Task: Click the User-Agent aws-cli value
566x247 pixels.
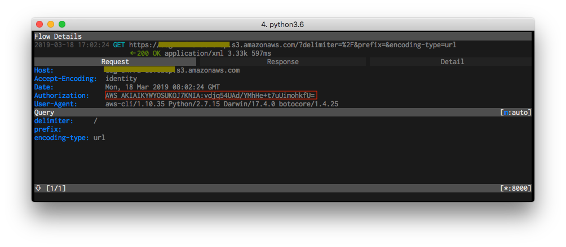Action: (x=222, y=104)
